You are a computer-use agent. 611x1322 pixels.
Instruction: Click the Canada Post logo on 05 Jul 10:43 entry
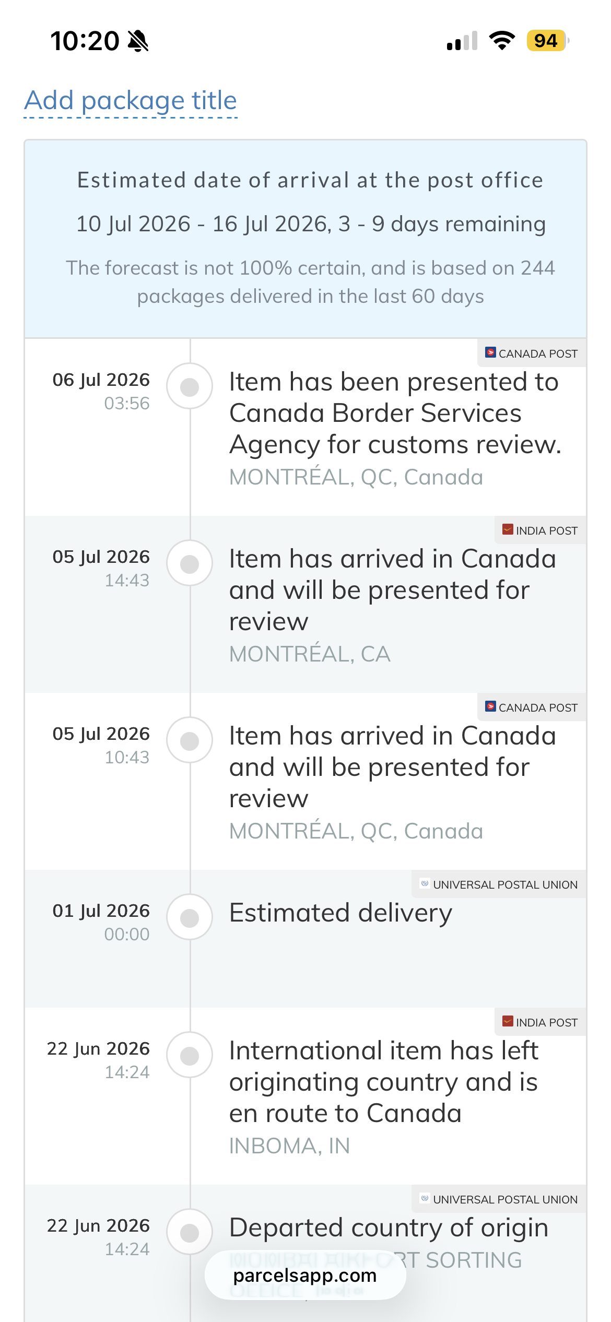tap(490, 706)
